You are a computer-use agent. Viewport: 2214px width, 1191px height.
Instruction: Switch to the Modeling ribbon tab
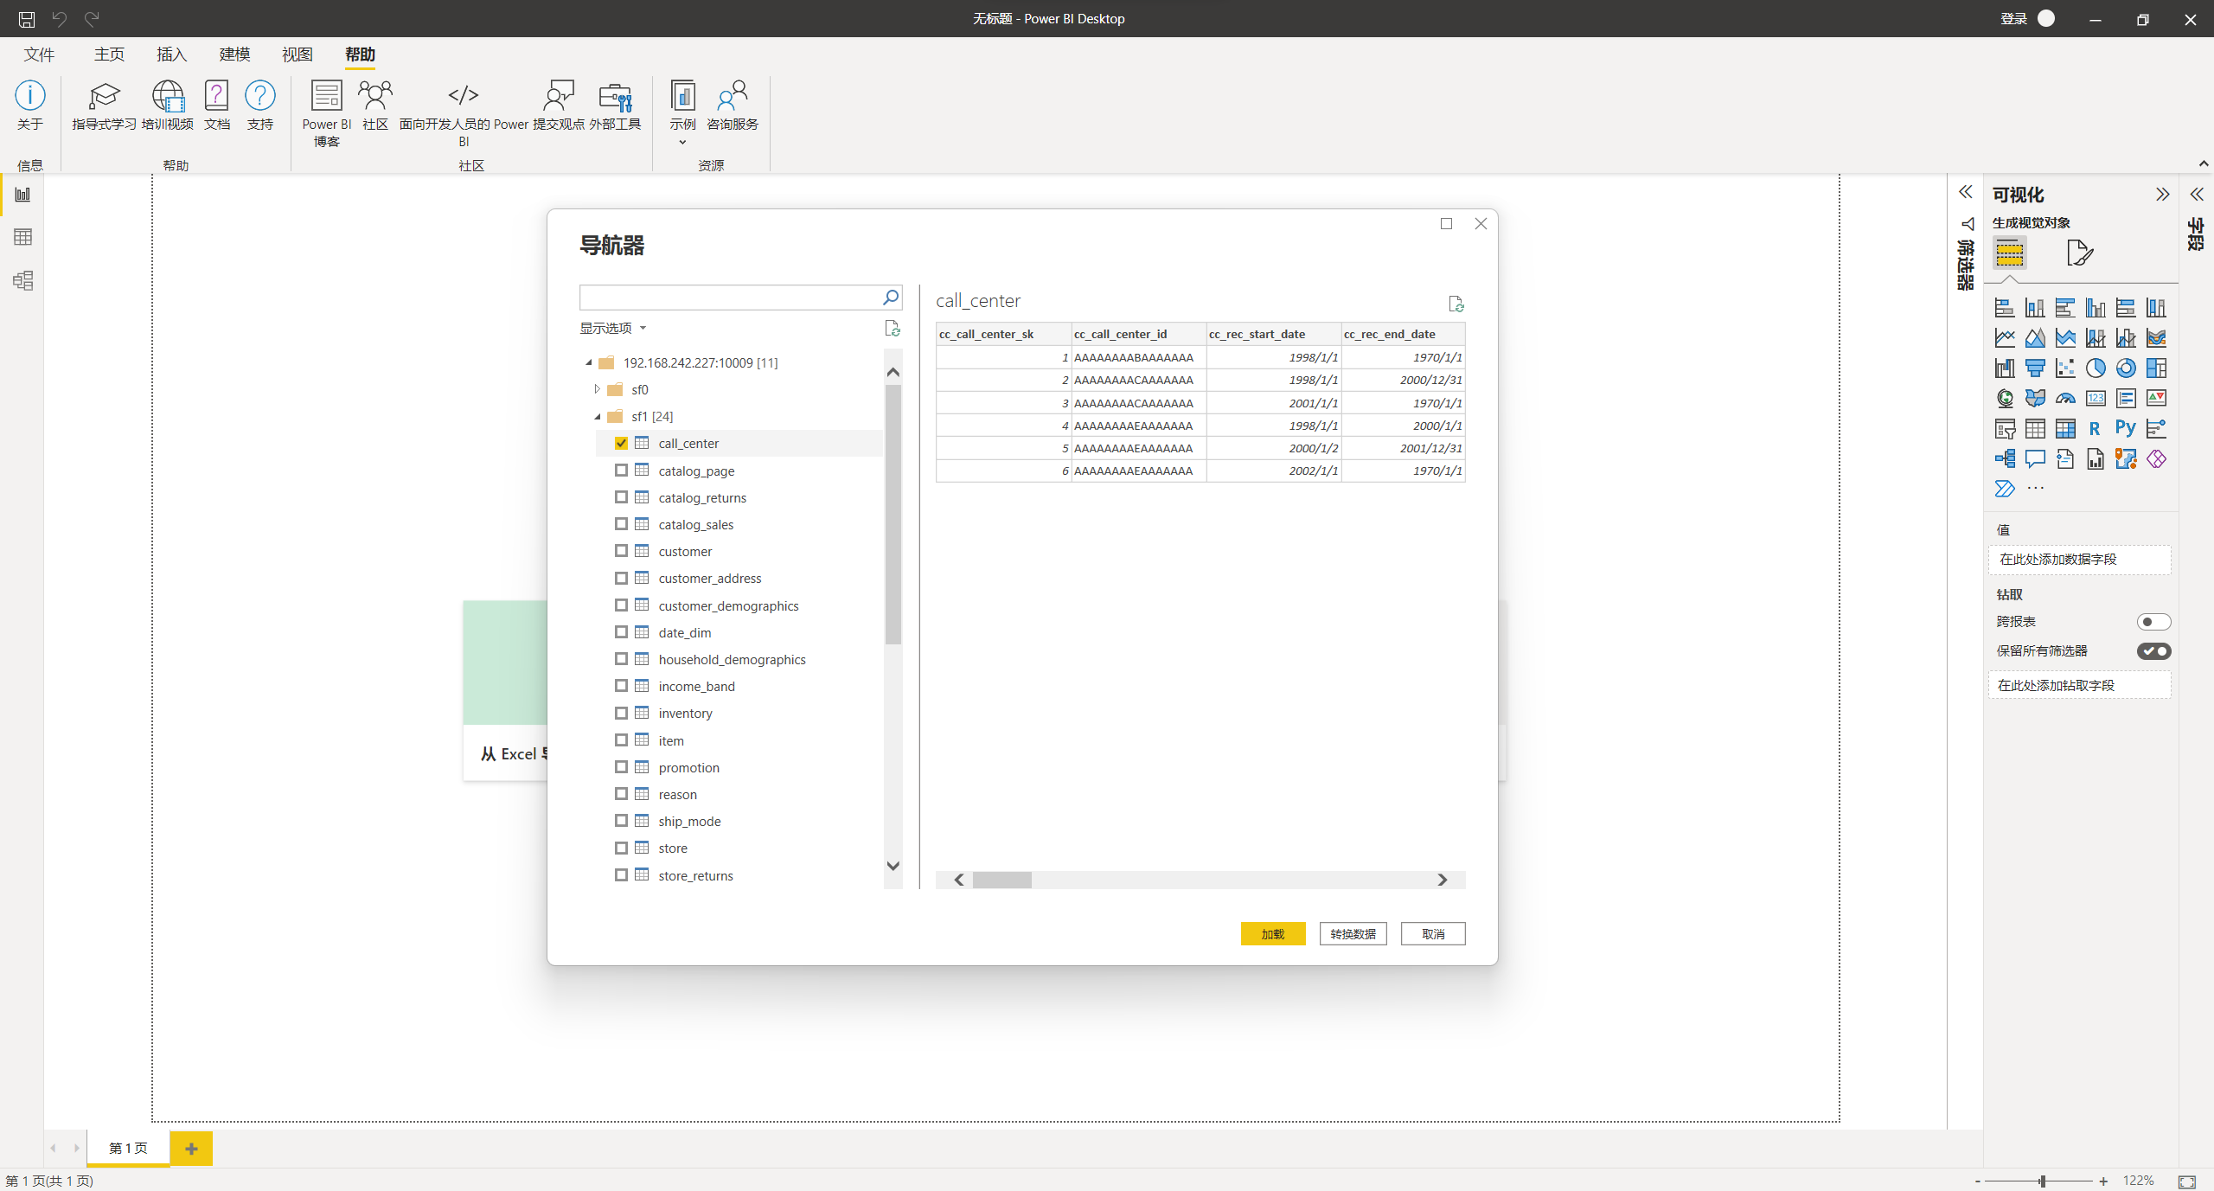234,54
